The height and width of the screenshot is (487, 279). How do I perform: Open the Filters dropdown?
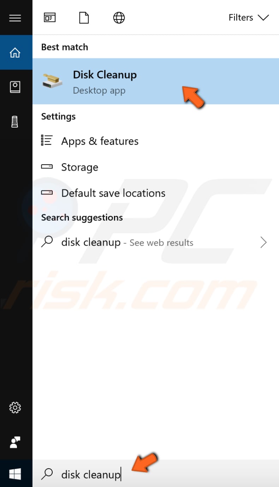(249, 17)
